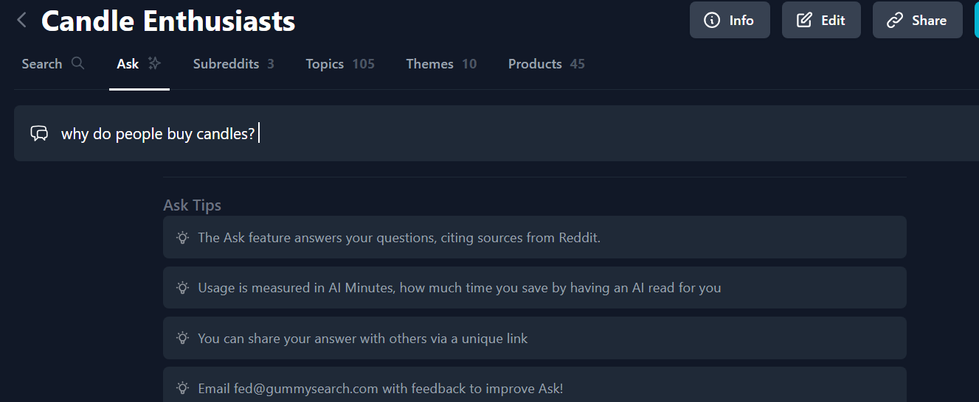
Task: View the Products tab
Action: (546, 64)
